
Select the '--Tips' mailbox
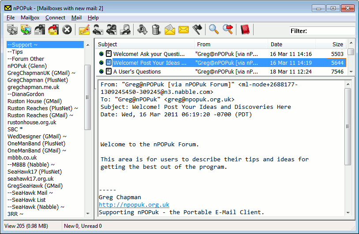[x=45, y=52]
